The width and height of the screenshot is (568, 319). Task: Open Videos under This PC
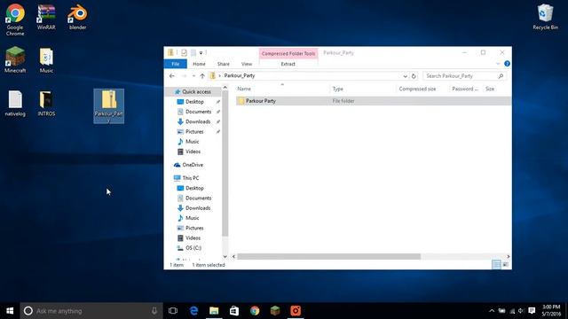[x=193, y=238]
